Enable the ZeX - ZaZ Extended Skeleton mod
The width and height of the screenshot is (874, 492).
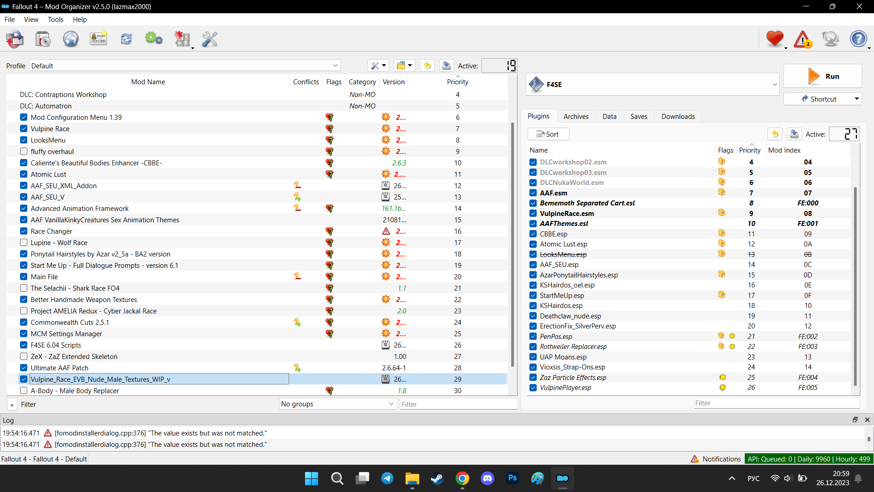(x=23, y=356)
